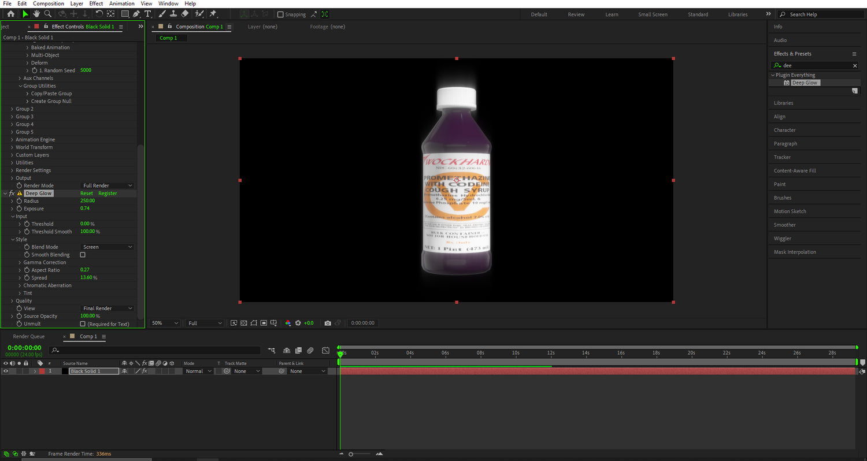The height and width of the screenshot is (461, 867).
Task: Click Reset for Deep Glow effect
Action: point(86,194)
